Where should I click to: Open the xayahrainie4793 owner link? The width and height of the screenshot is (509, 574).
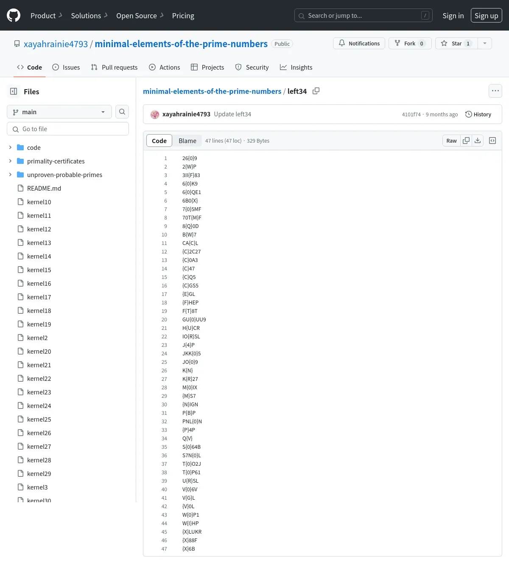56,44
